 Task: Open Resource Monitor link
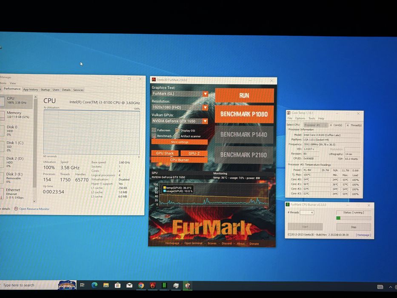[34, 209]
